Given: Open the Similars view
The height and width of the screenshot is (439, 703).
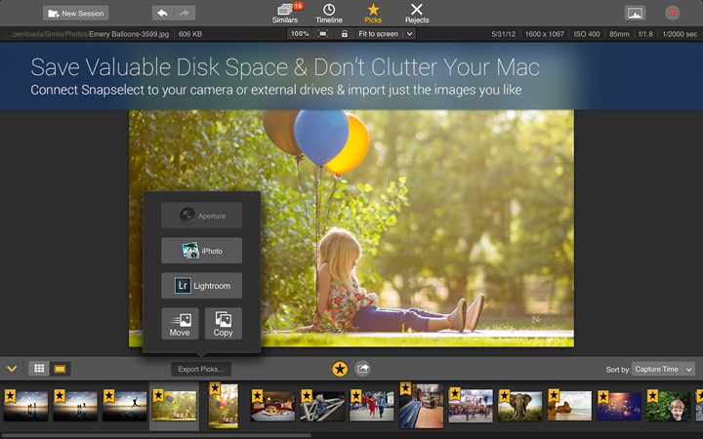Looking at the screenshot, I should tap(285, 14).
